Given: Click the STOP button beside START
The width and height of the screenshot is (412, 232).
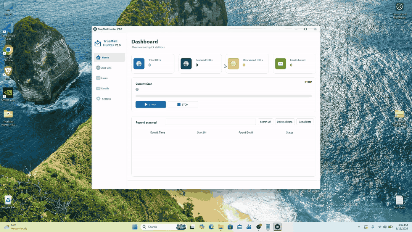Looking at the screenshot, I should click(183, 105).
